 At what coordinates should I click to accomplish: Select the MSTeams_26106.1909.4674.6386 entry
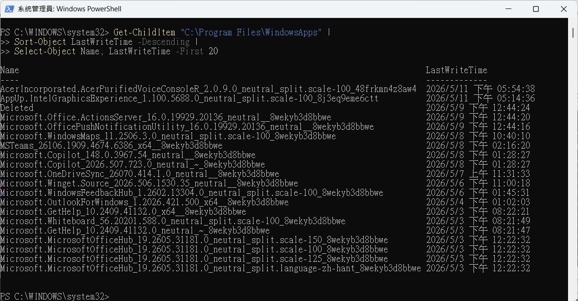[111, 145]
